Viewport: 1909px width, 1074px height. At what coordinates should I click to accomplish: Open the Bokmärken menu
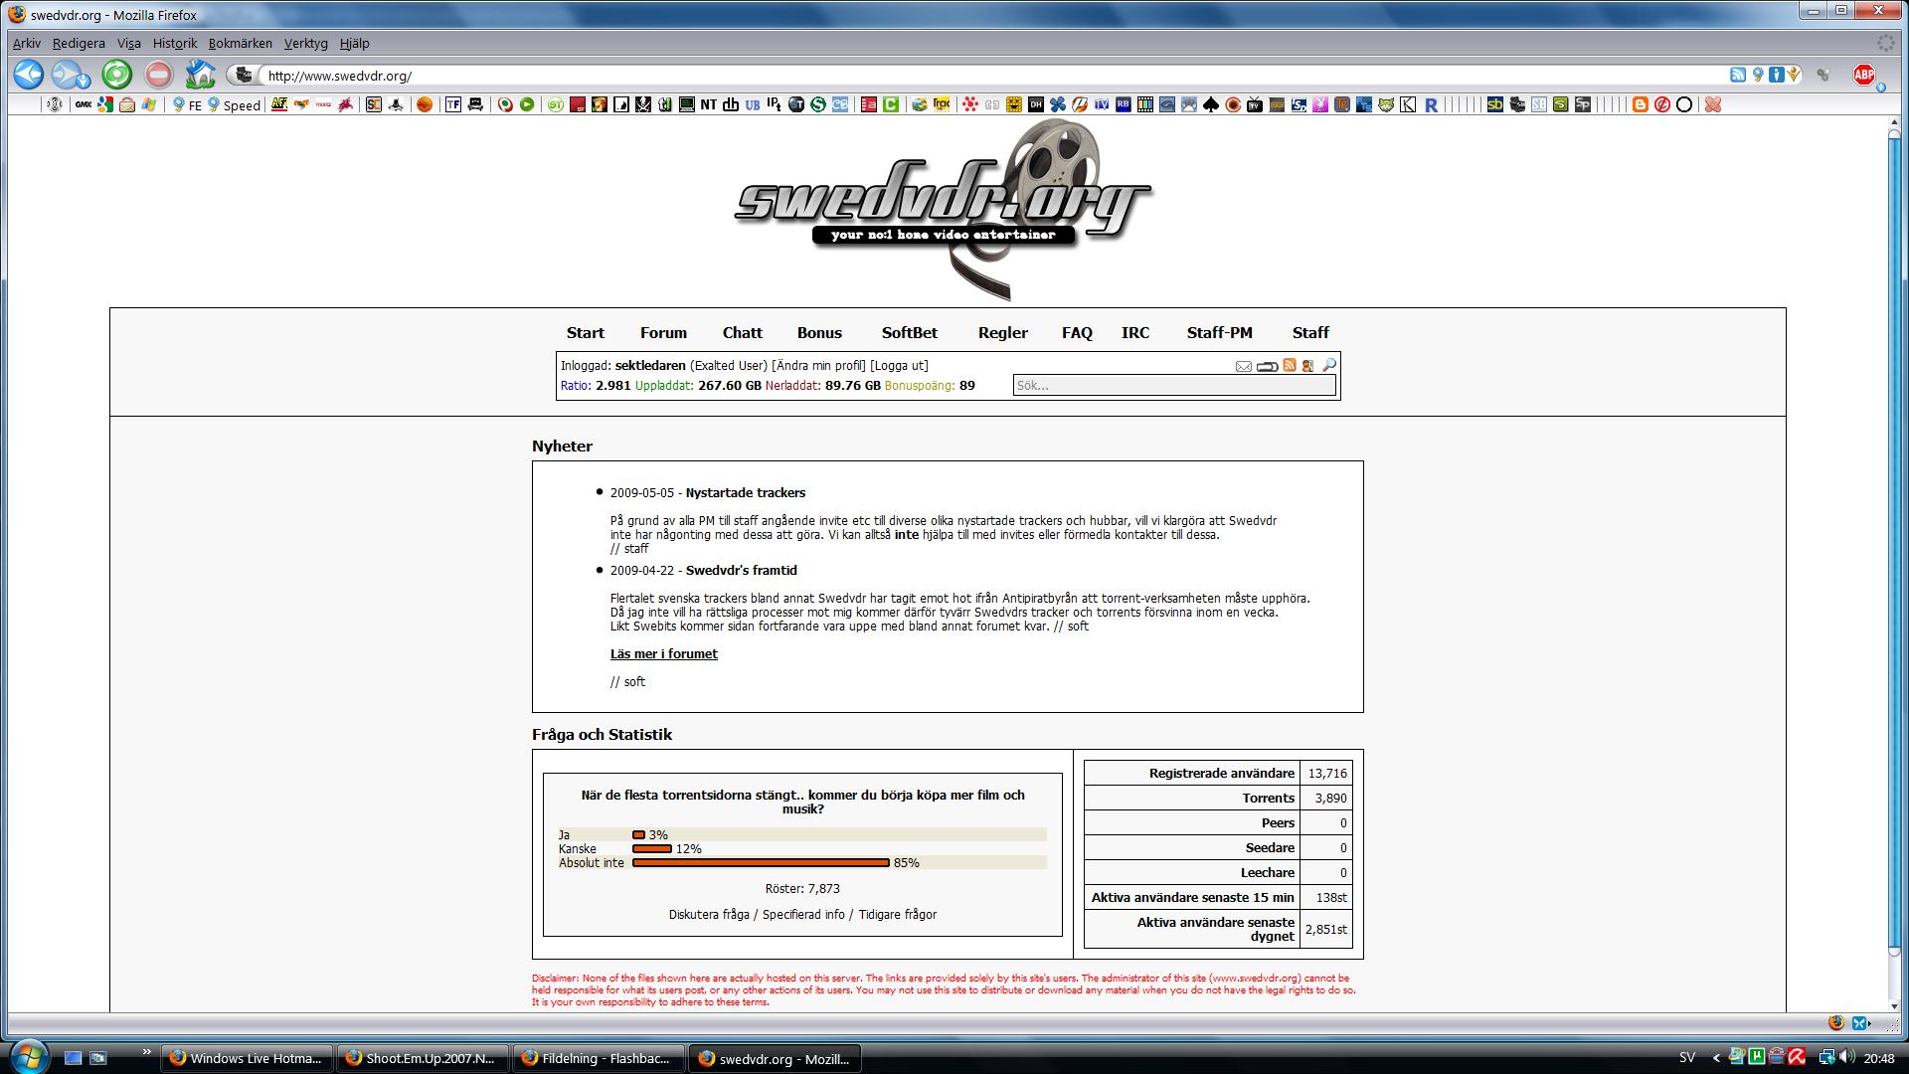coord(240,43)
